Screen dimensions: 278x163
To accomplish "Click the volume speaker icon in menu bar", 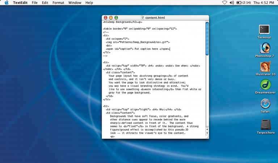I will pos(232,3).
